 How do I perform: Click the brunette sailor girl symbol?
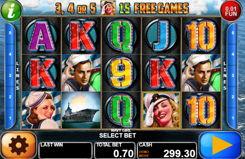tap(41, 110)
